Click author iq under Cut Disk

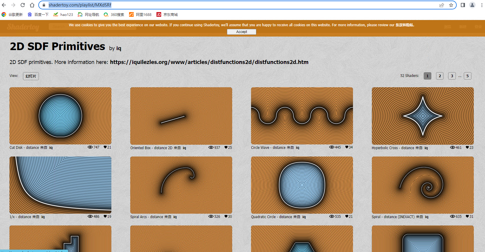pos(51,148)
